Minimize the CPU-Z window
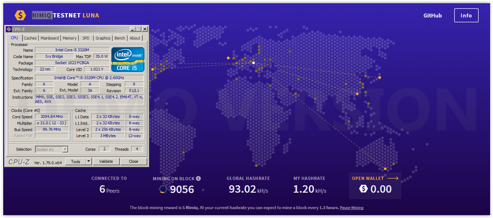Viewport: 493px width, 218px height. (x=132, y=29)
